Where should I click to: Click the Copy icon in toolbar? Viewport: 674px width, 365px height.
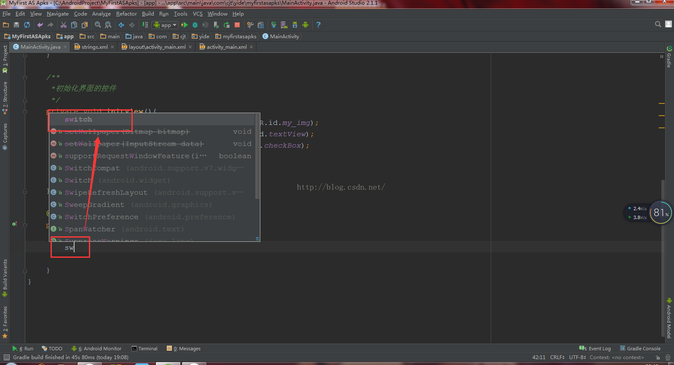pos(74,25)
